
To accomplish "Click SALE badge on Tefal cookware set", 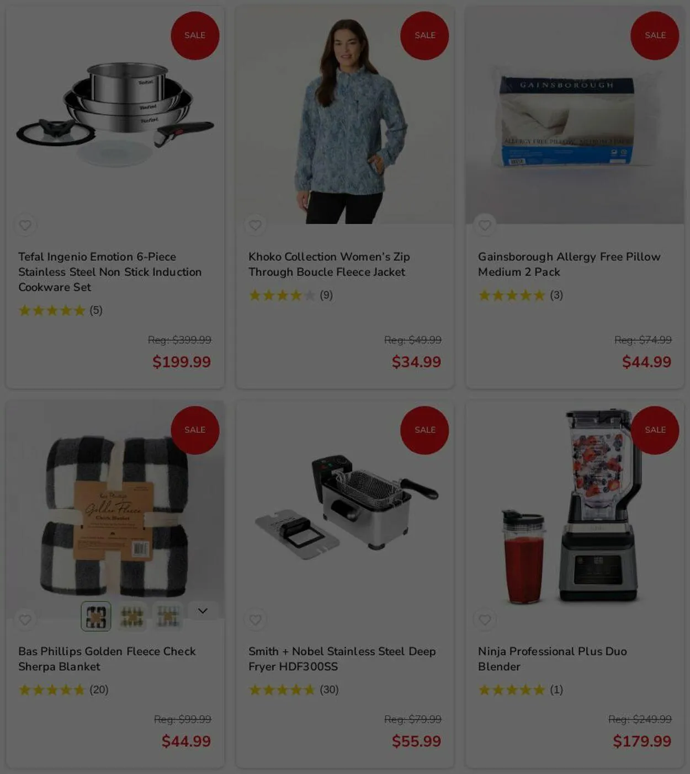I will point(195,35).
